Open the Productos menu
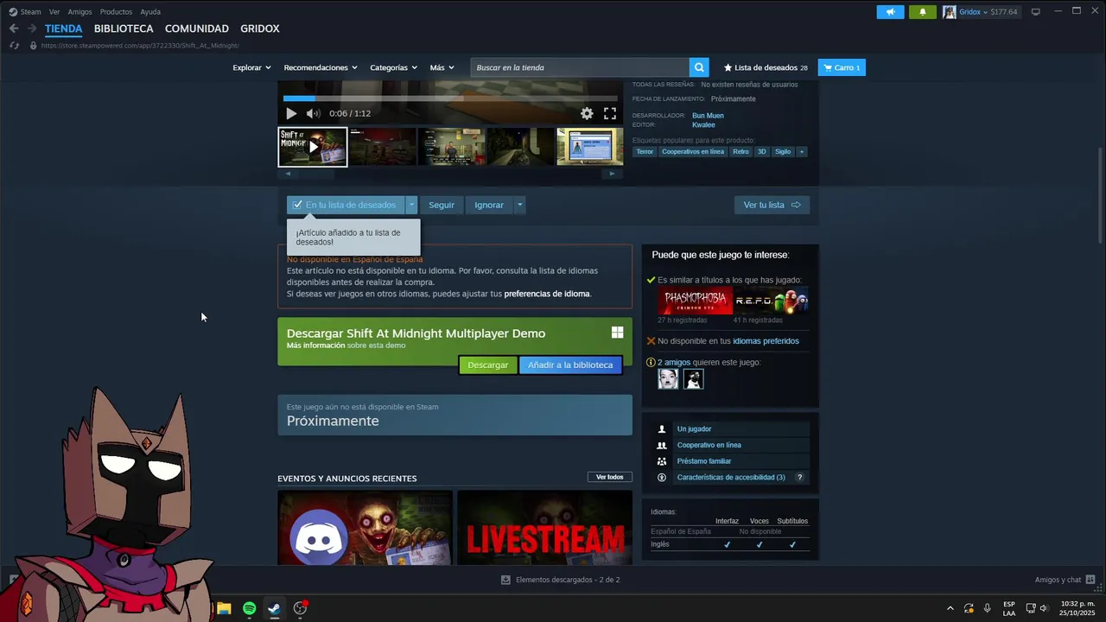 point(116,12)
